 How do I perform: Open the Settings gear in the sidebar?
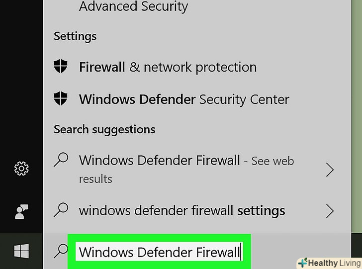pyautogui.click(x=21, y=169)
